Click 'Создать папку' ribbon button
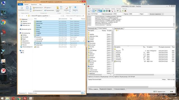The height and width of the screenshot is (100, 179). 58,9
